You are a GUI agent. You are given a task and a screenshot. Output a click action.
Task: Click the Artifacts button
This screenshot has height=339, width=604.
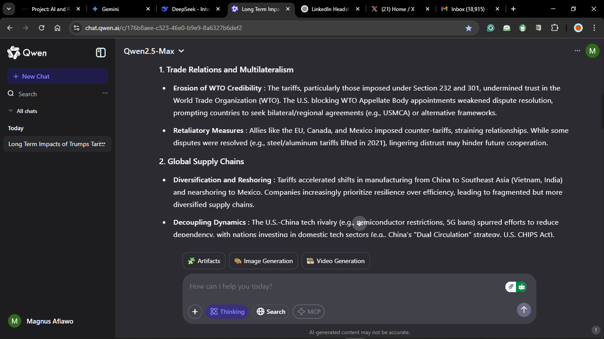[x=204, y=261]
